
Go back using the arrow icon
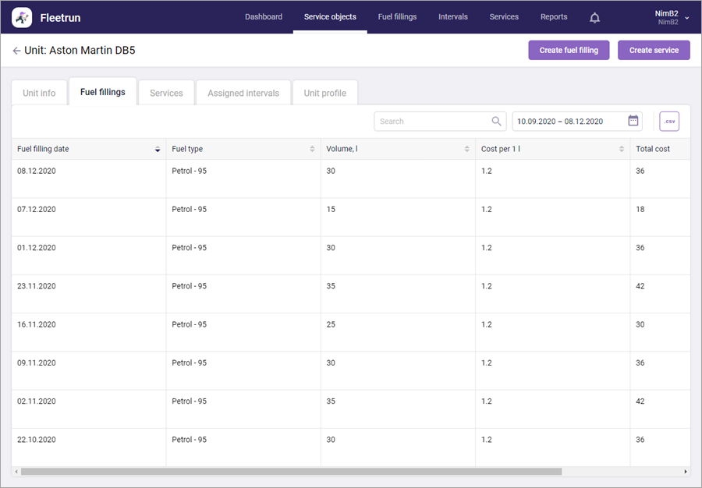click(x=16, y=51)
